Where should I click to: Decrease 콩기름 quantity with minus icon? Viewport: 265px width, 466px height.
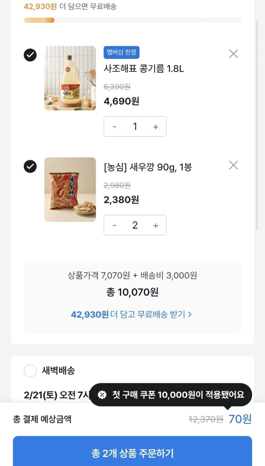click(x=114, y=127)
